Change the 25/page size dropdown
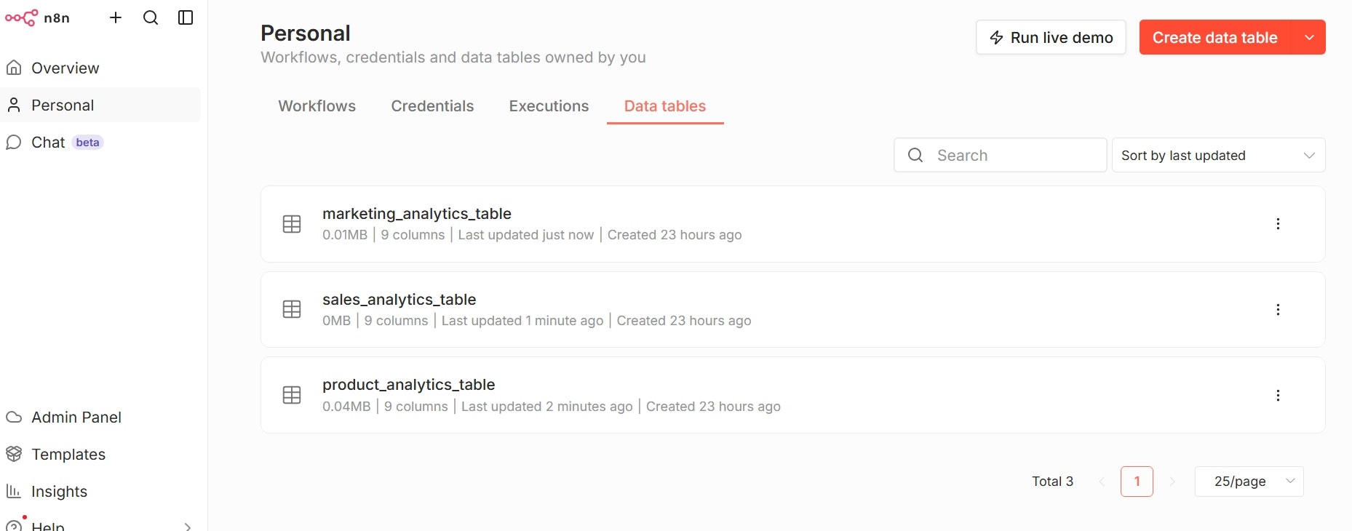Image resolution: width=1352 pixels, height=531 pixels. click(1249, 482)
